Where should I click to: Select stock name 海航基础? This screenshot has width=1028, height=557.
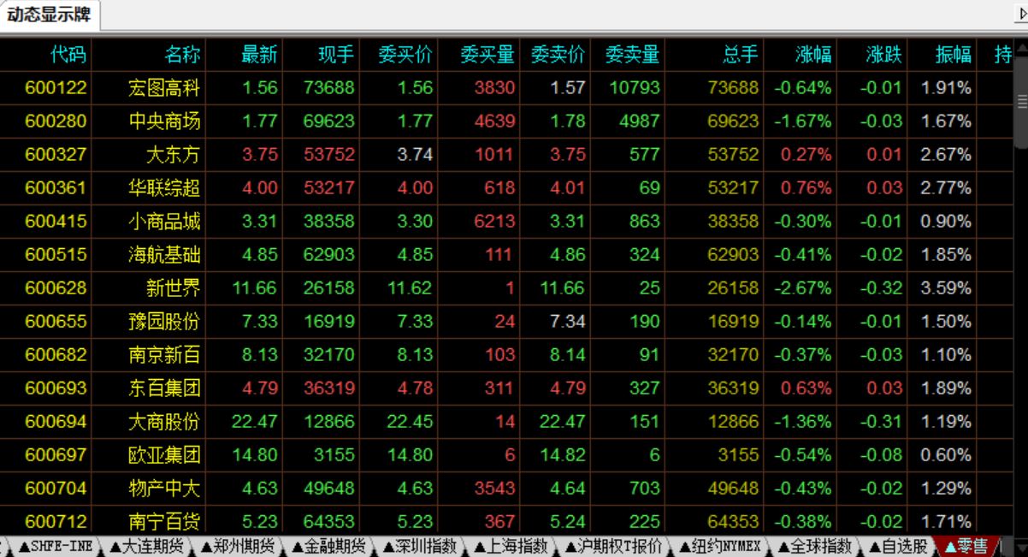coord(165,255)
